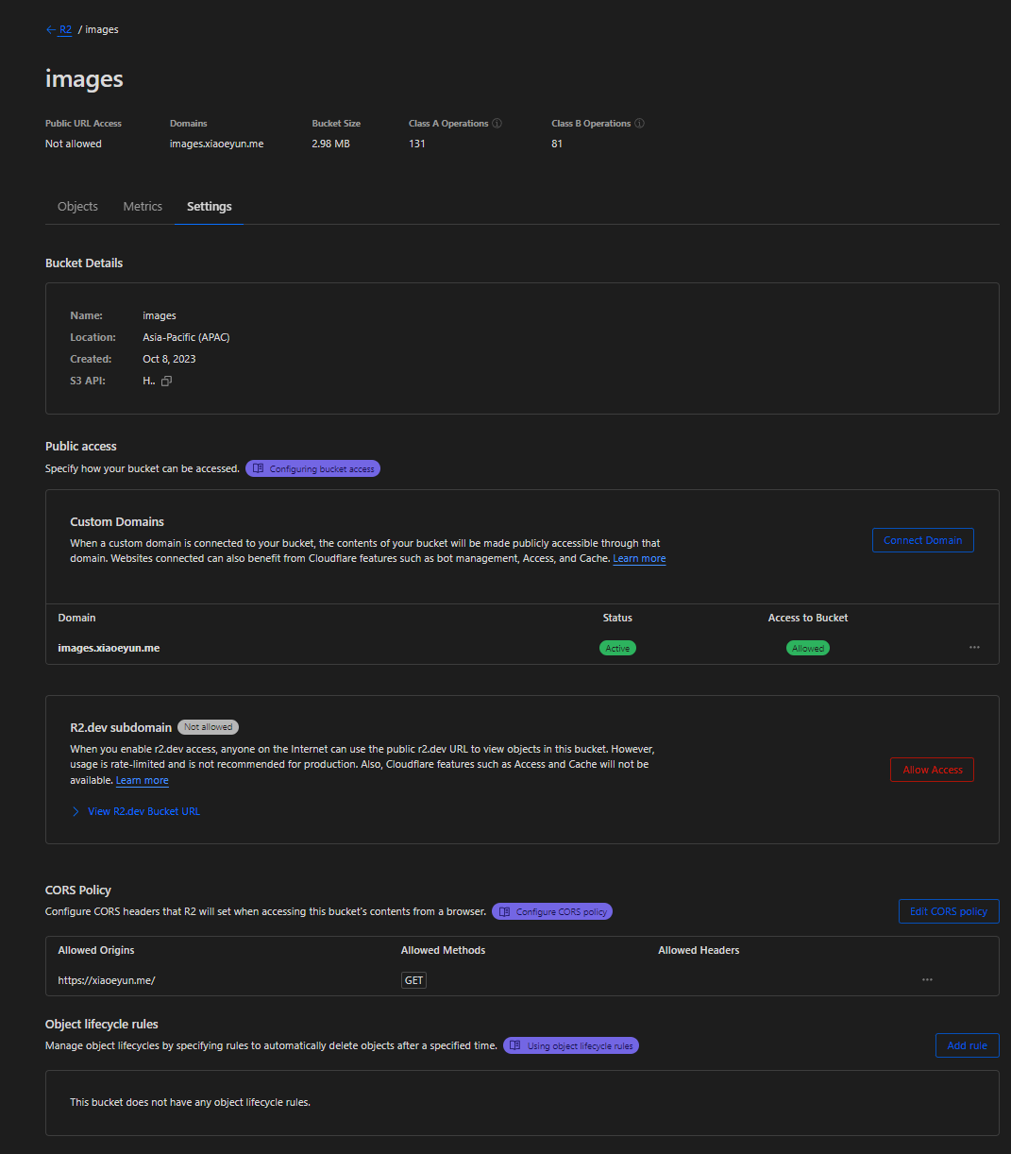Open the Learn more link about custom domains
1011x1154 pixels.
click(639, 558)
